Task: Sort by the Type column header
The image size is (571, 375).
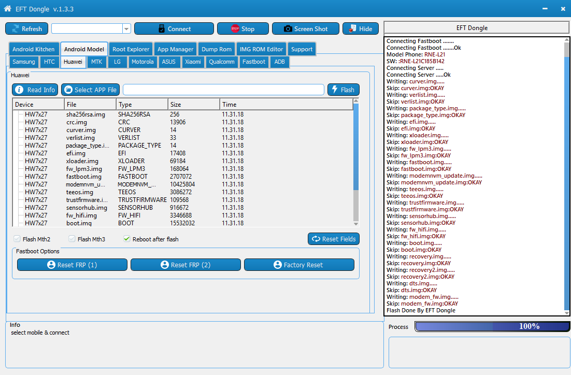Action: point(142,105)
